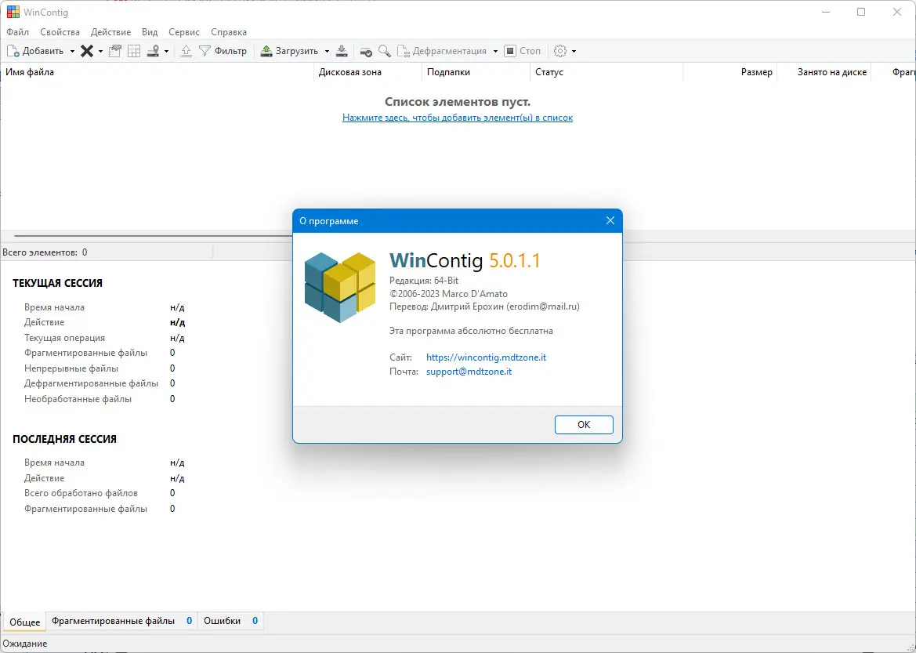This screenshot has width=916, height=653.
Task: Click the Фильтр funnel button
Action: [223, 51]
